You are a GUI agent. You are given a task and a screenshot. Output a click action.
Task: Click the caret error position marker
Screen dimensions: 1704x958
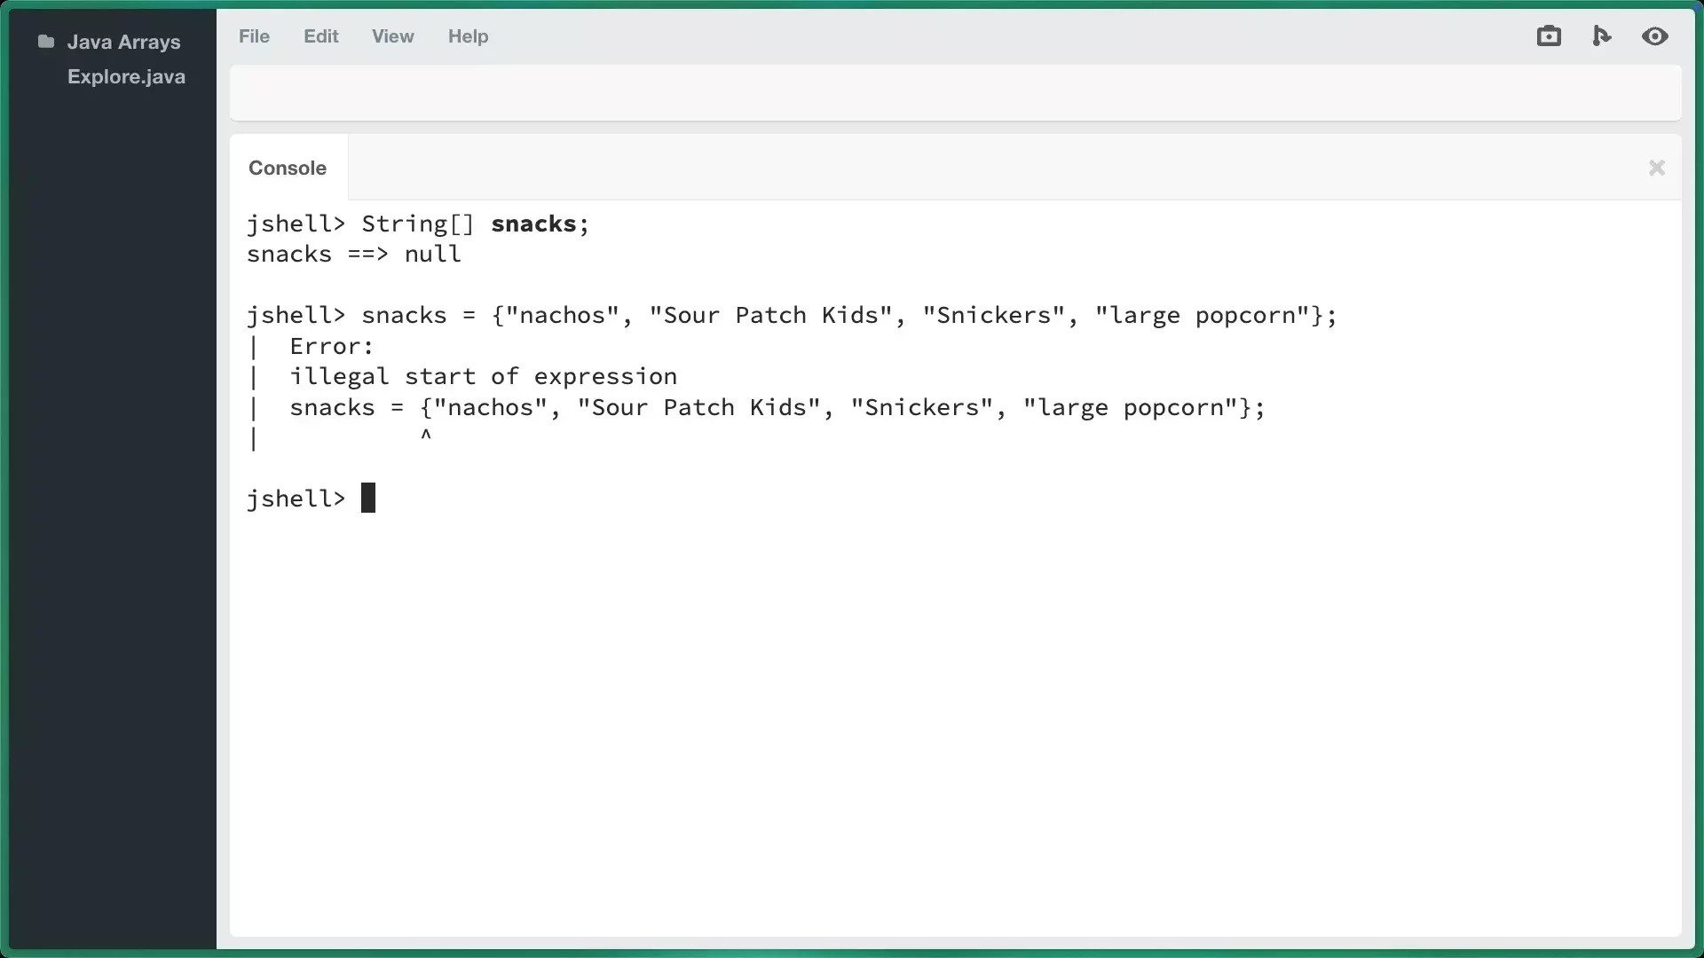[x=426, y=436]
